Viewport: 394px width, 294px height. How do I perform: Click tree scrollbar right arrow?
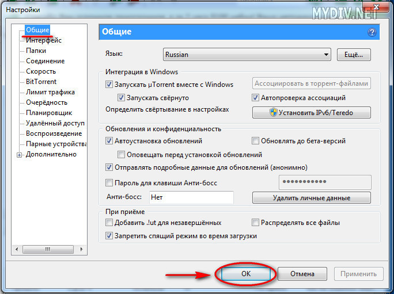click(81, 249)
